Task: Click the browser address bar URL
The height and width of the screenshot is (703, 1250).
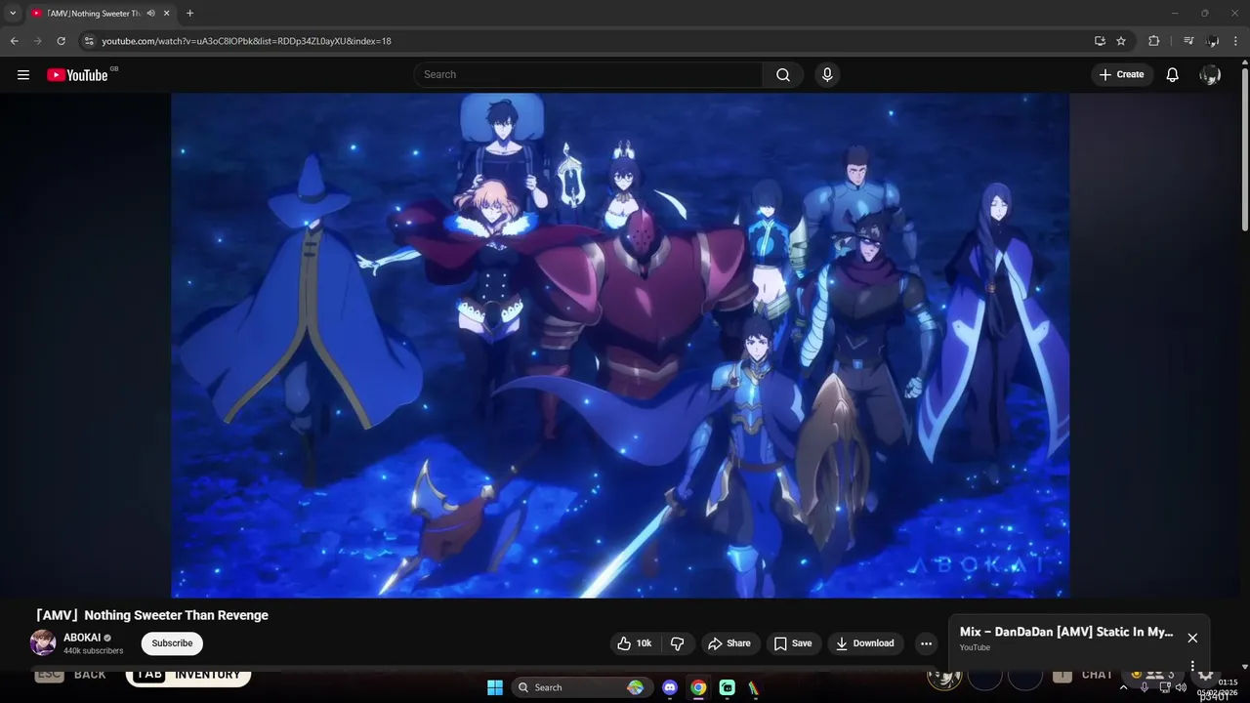Action: coord(247,41)
